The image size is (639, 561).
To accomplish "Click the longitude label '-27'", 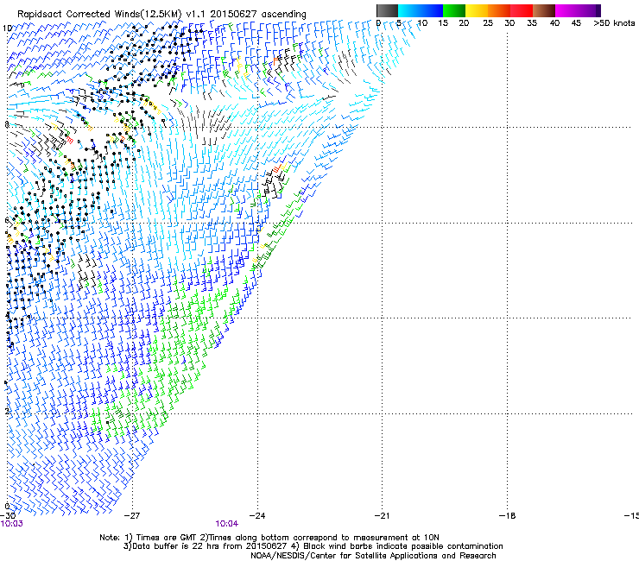I will pyautogui.click(x=132, y=516).
